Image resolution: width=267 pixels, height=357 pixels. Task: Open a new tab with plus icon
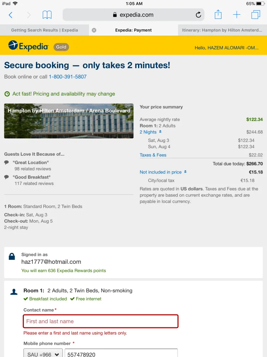click(237, 15)
